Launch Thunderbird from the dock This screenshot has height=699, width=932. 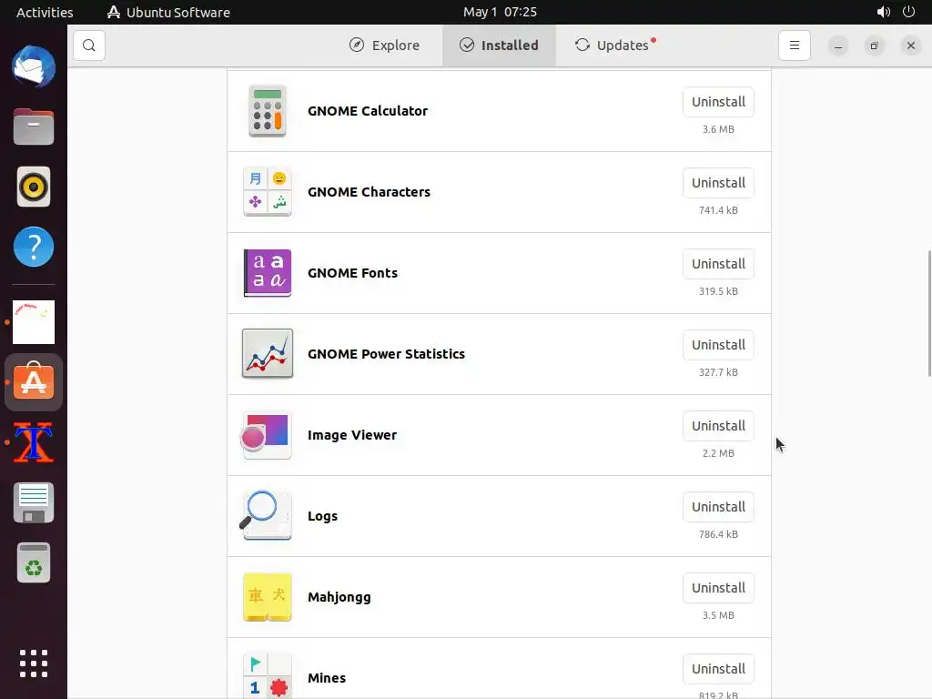click(x=34, y=66)
